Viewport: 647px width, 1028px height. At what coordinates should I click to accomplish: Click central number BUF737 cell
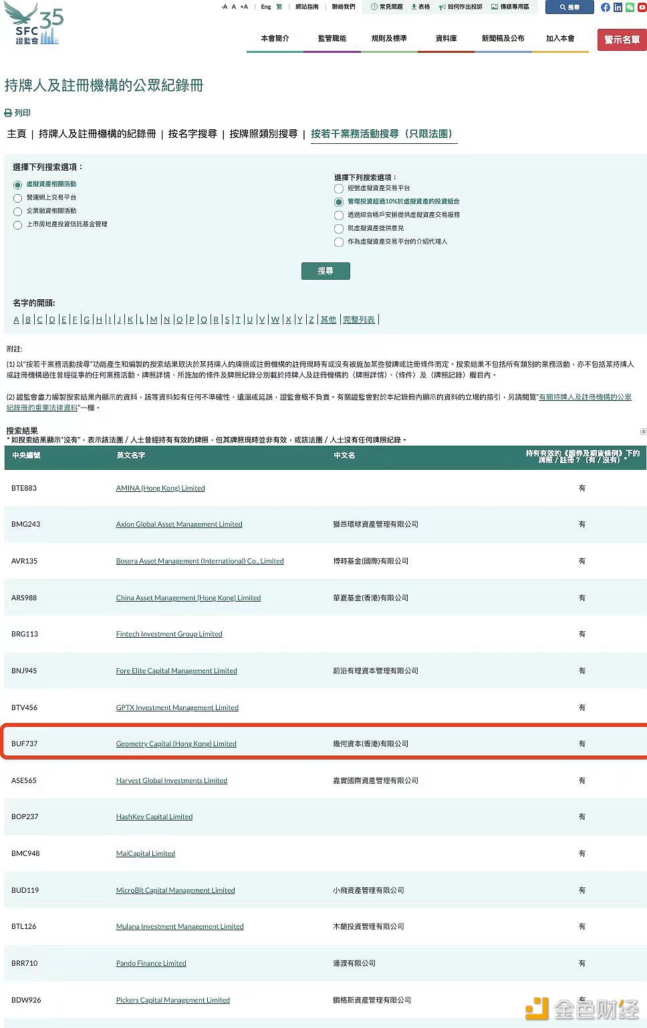pyautogui.click(x=25, y=744)
